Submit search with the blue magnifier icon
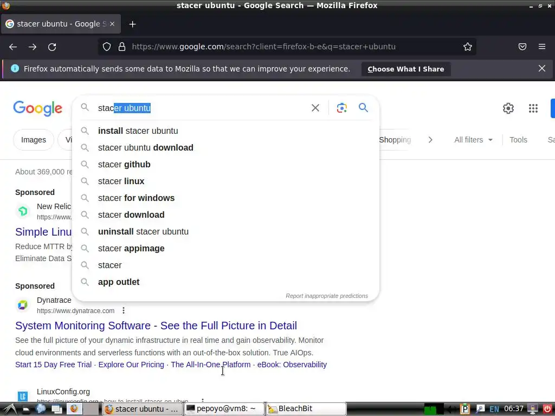555x416 pixels. click(x=363, y=108)
